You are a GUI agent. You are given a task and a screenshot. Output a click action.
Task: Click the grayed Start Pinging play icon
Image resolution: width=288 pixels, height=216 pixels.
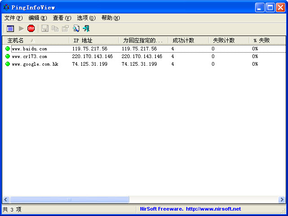[x=21, y=29]
